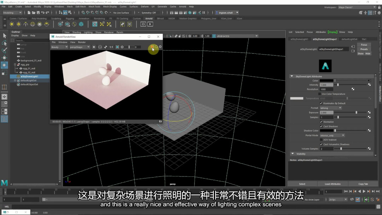Image resolution: width=382 pixels, height=215 pixels.
Task: Open Arnold RenderView from the shelf eye icon
Action: click(x=143, y=24)
